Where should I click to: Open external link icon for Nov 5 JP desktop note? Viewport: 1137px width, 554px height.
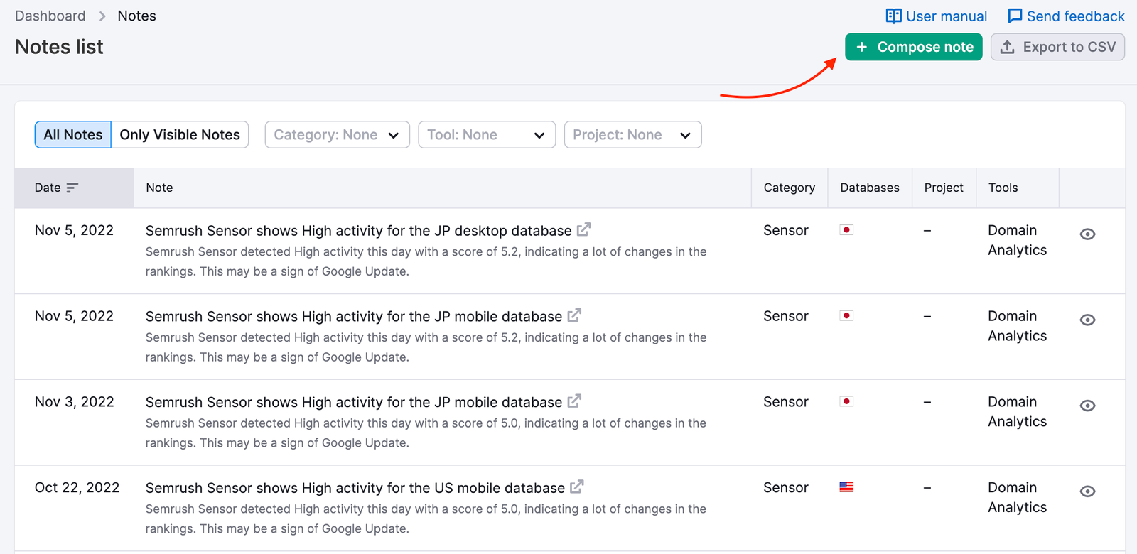tap(583, 230)
